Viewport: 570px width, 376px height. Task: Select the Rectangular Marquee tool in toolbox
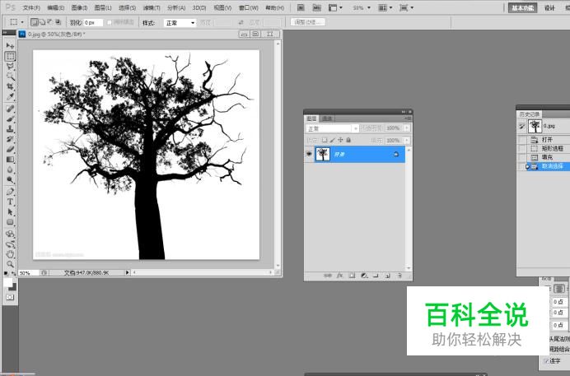click(x=10, y=56)
